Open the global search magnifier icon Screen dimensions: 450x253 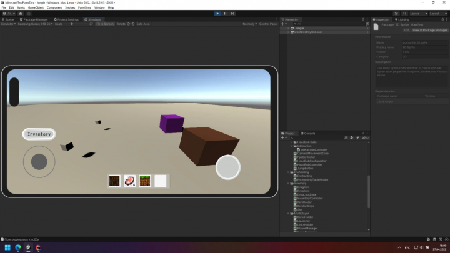pyautogui.click(x=404, y=14)
